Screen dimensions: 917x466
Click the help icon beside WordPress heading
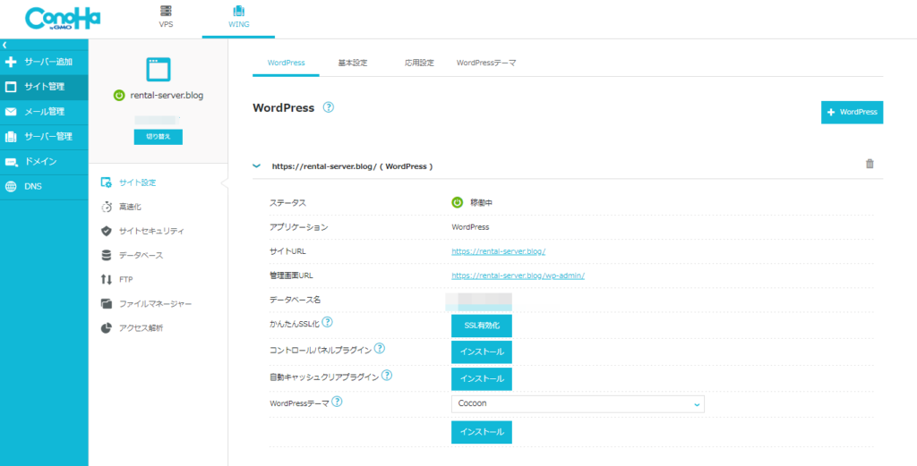pyautogui.click(x=329, y=107)
